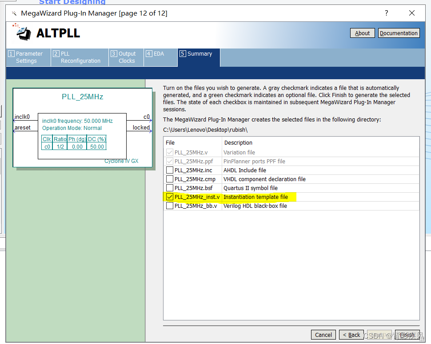Switch to PLL Reconfiguration tab
The height and width of the screenshot is (344, 431).
[x=80, y=57]
